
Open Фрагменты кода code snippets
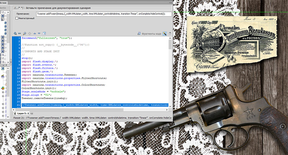pos(149,33)
